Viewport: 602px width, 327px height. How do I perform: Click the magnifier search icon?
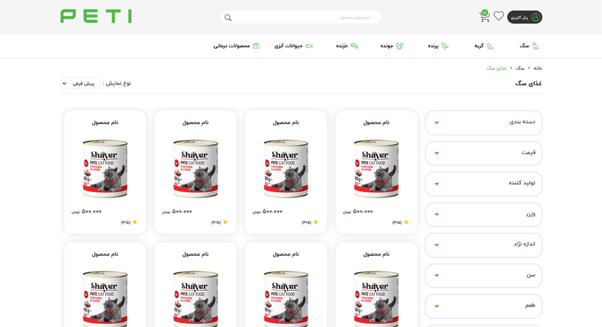point(228,17)
